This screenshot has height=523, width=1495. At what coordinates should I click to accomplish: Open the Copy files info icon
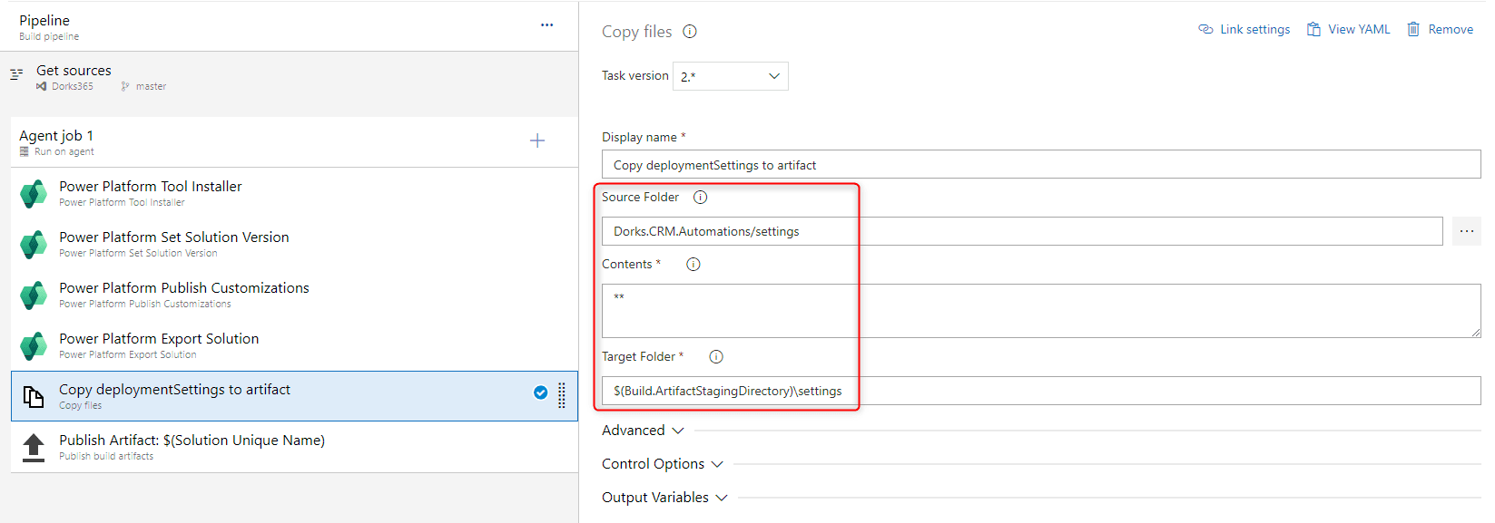pyautogui.click(x=690, y=32)
